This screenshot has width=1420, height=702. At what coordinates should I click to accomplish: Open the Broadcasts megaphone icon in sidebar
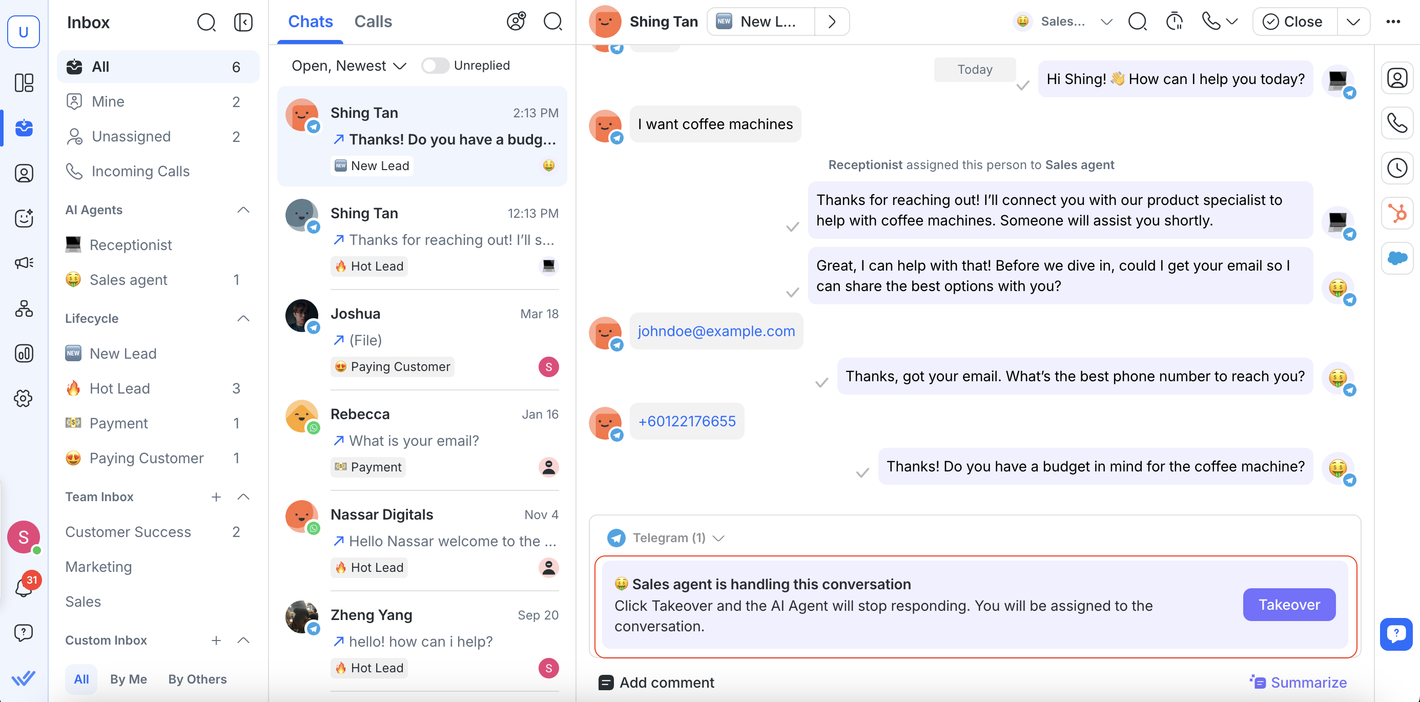pos(24,263)
